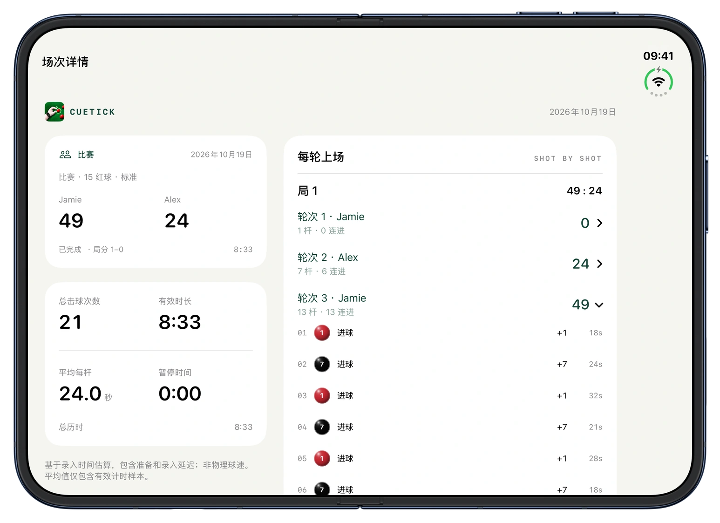Viewport: 720px width, 523px height.
Task: Tap the 暂停时间 value 0:00
Action: pos(180,394)
